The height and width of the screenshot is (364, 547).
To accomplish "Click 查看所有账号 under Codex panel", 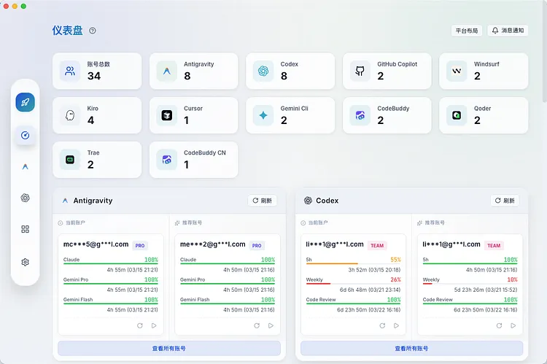I will 412,348.
